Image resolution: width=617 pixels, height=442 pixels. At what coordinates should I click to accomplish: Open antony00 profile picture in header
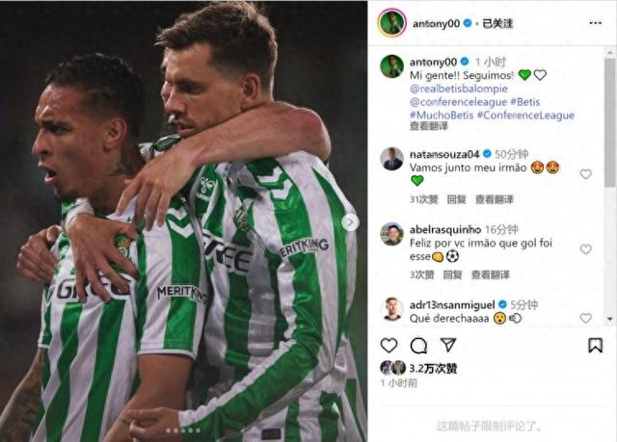click(x=392, y=23)
